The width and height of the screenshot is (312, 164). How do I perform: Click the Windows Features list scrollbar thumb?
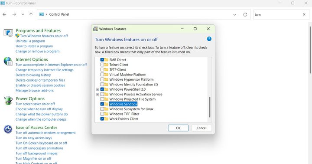tap(209, 107)
